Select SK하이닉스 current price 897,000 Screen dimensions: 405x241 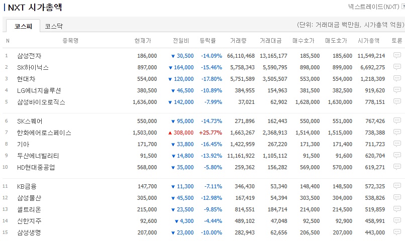147,67
